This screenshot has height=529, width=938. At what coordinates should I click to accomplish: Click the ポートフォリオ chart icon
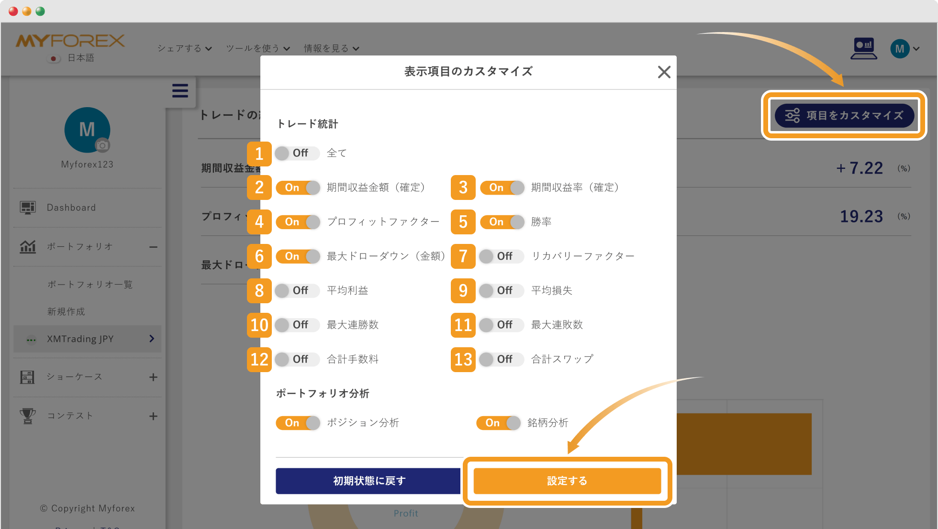click(28, 247)
